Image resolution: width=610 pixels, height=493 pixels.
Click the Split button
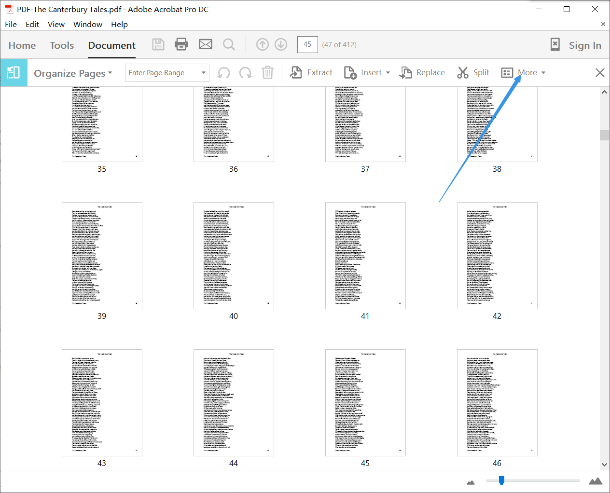point(473,73)
